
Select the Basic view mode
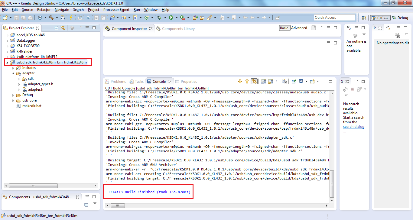(284, 28)
